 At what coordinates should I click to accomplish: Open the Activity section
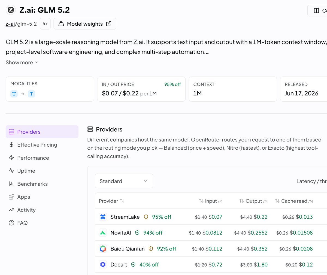(26, 210)
